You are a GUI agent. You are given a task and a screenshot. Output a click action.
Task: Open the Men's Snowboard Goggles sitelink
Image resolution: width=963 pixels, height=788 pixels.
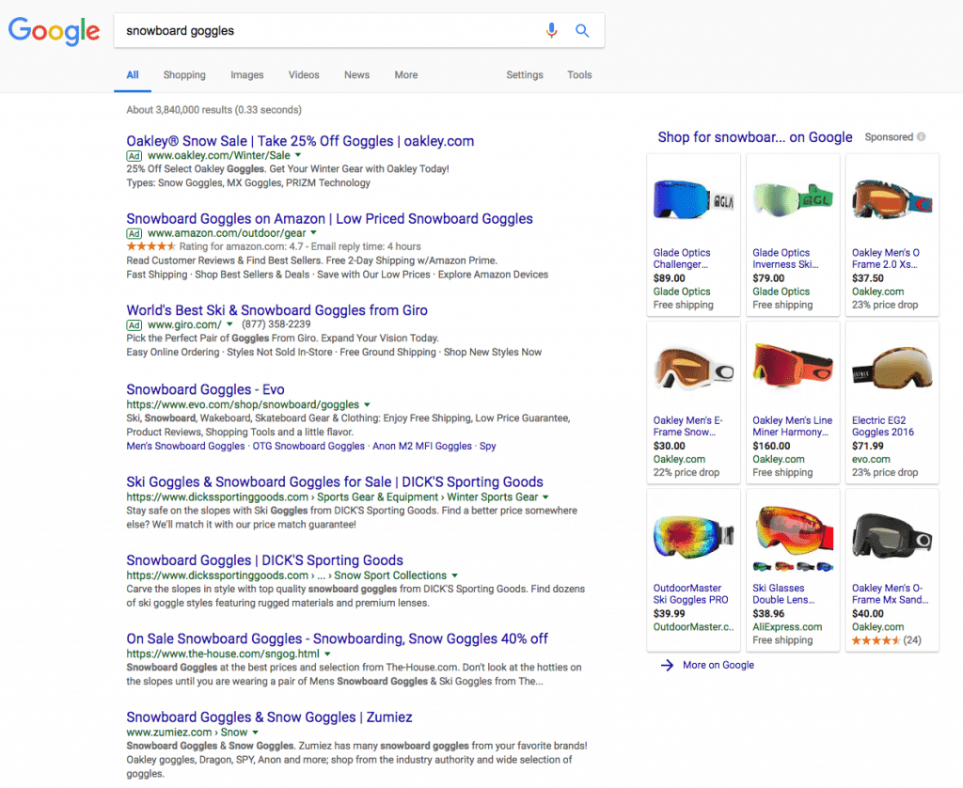click(x=185, y=446)
